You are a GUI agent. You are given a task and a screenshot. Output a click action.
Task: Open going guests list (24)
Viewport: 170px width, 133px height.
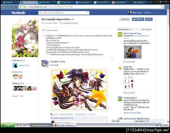[x=18, y=60]
